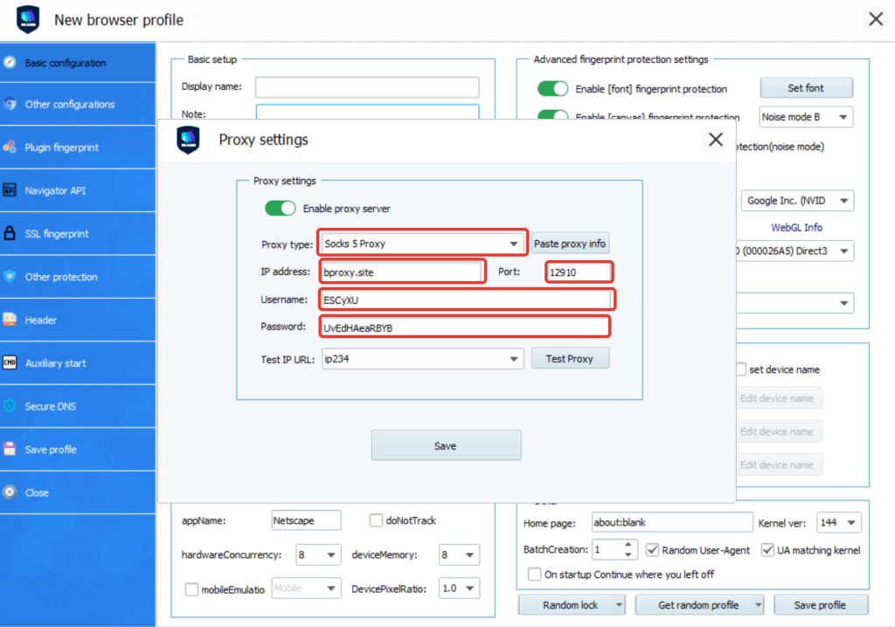Click the Save profile floppy disk icon
This screenshot has height=627, width=895.
pyautogui.click(x=10, y=450)
